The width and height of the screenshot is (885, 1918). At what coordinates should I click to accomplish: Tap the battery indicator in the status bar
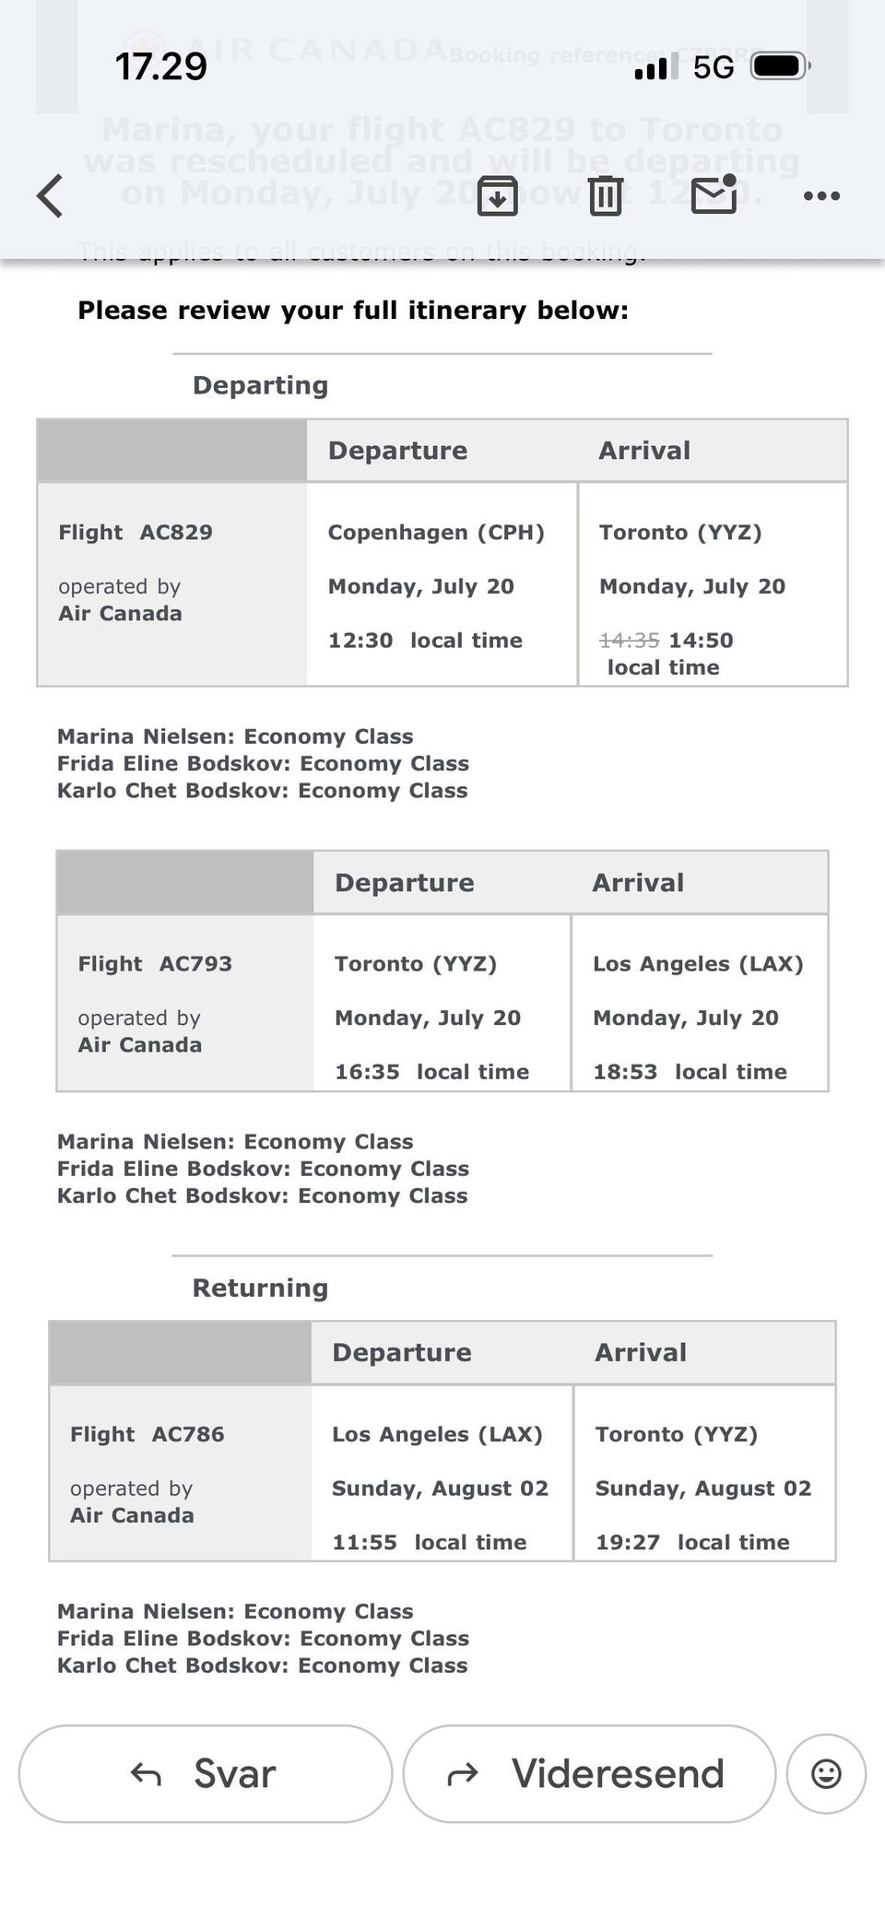(780, 66)
